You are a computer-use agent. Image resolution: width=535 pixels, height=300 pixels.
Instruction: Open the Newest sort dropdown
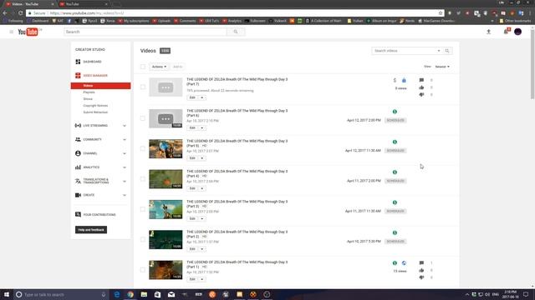(x=442, y=67)
